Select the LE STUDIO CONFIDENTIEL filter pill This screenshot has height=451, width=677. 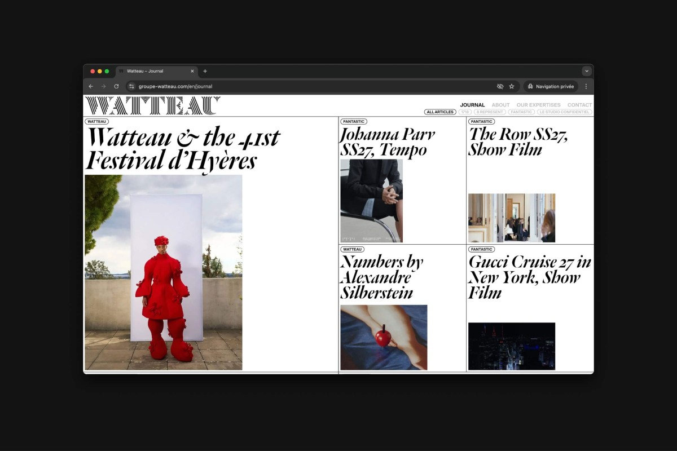point(565,112)
